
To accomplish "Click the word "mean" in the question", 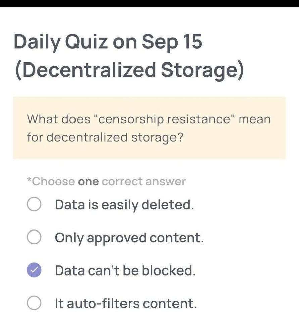I will 254,119.
